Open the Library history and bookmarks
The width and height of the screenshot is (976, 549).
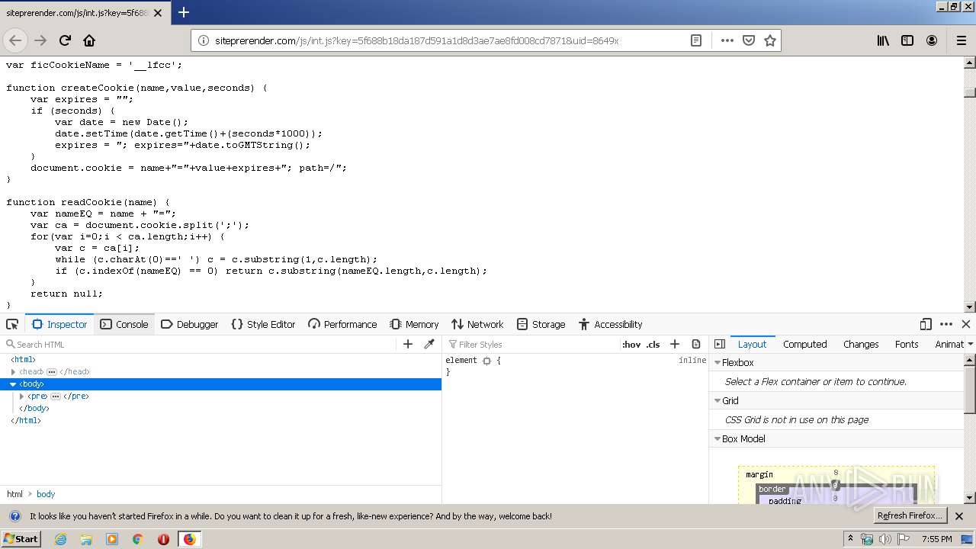[x=883, y=40]
